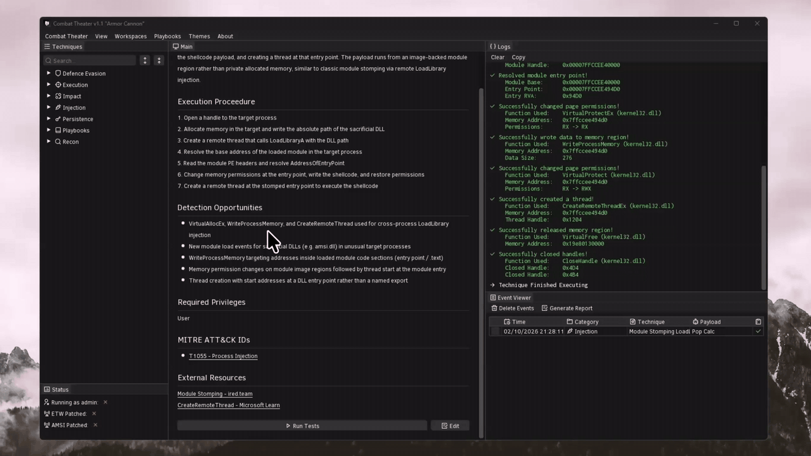Image resolution: width=811 pixels, height=456 pixels.
Task: Expand the Injection tree node arrow
Action: tap(49, 108)
